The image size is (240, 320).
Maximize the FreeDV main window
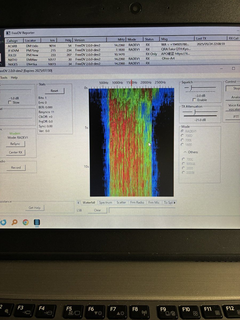[233, 69]
